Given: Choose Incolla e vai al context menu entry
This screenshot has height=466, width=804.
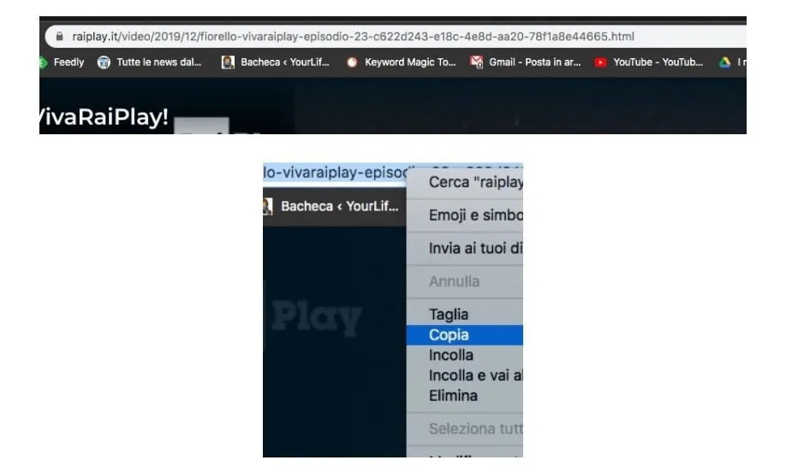Looking at the screenshot, I should 465,375.
